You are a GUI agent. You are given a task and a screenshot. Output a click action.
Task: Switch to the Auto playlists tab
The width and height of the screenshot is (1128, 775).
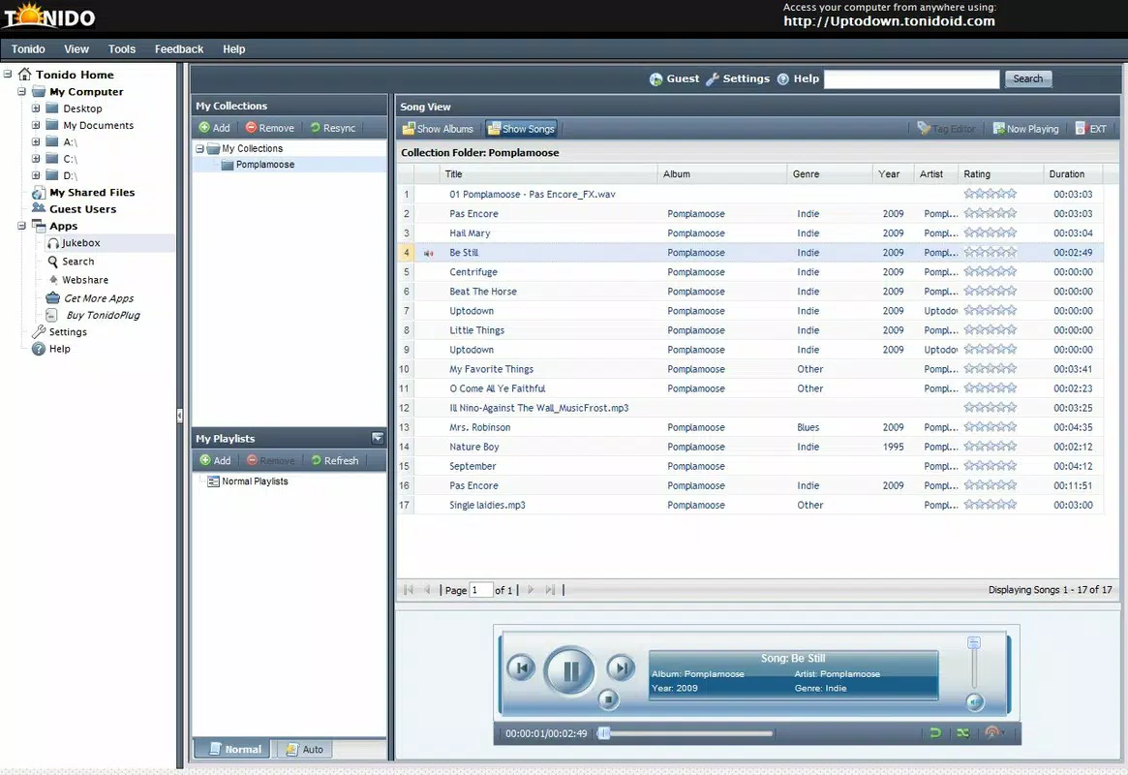point(304,749)
